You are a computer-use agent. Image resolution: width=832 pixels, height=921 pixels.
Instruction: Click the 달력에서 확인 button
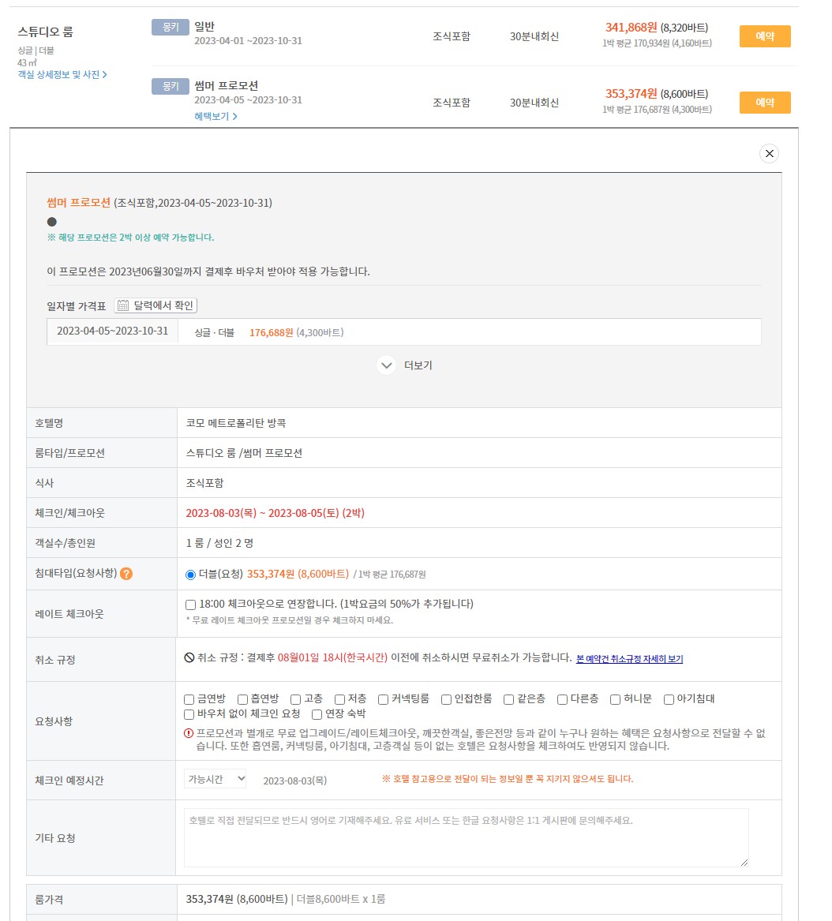(156, 305)
